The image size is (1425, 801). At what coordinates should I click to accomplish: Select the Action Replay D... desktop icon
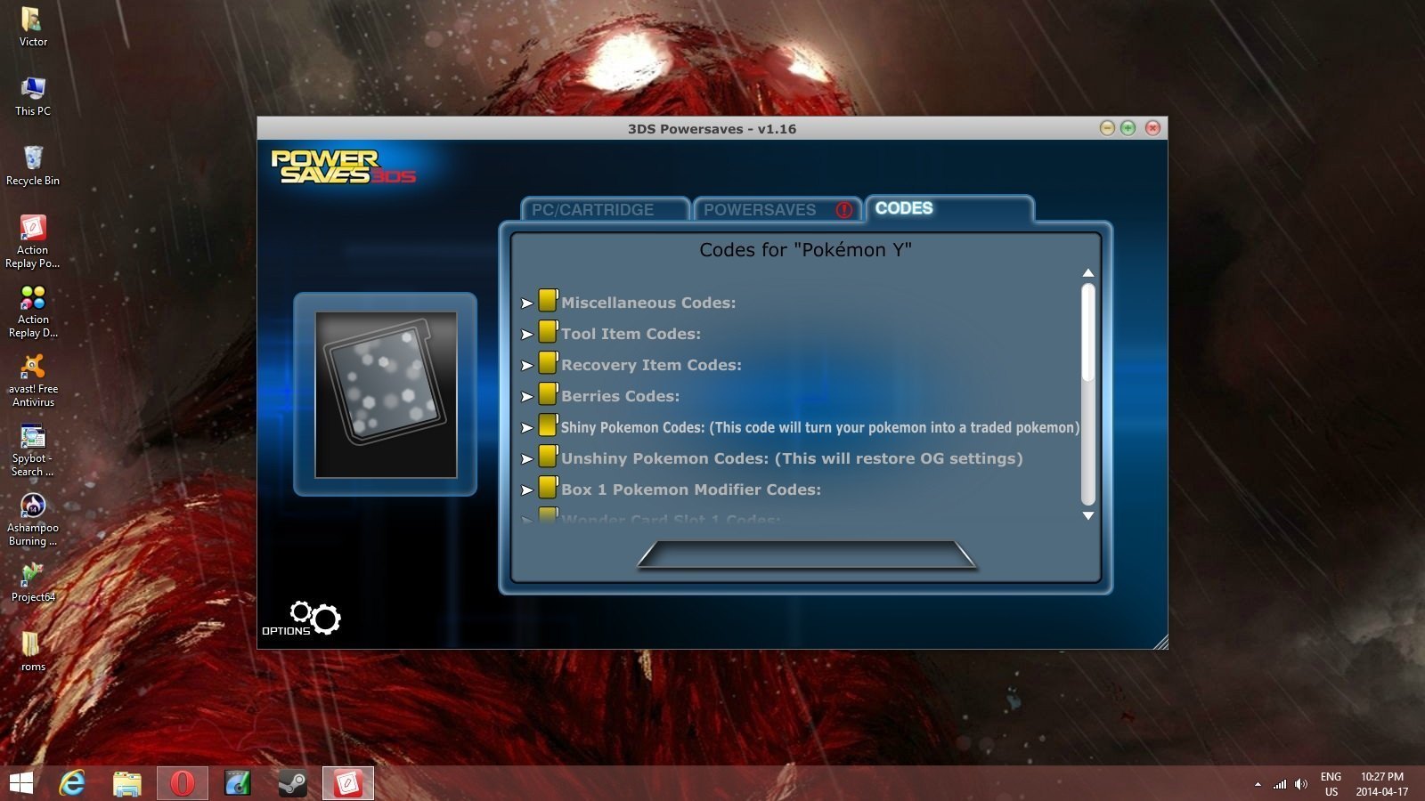coord(33,311)
